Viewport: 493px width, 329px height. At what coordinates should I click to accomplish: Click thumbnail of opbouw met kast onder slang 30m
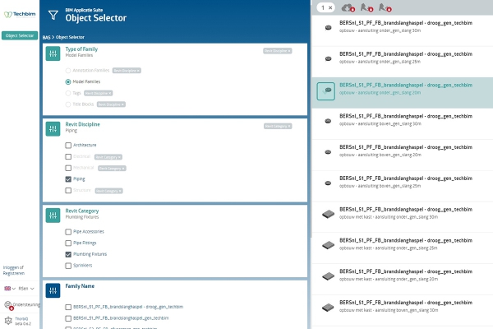[328, 214]
